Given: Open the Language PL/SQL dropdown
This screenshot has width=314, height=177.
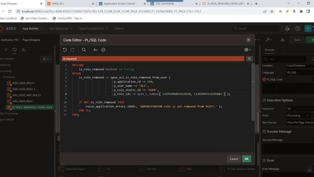Looking at the screenshot, I should (x=300, y=72).
